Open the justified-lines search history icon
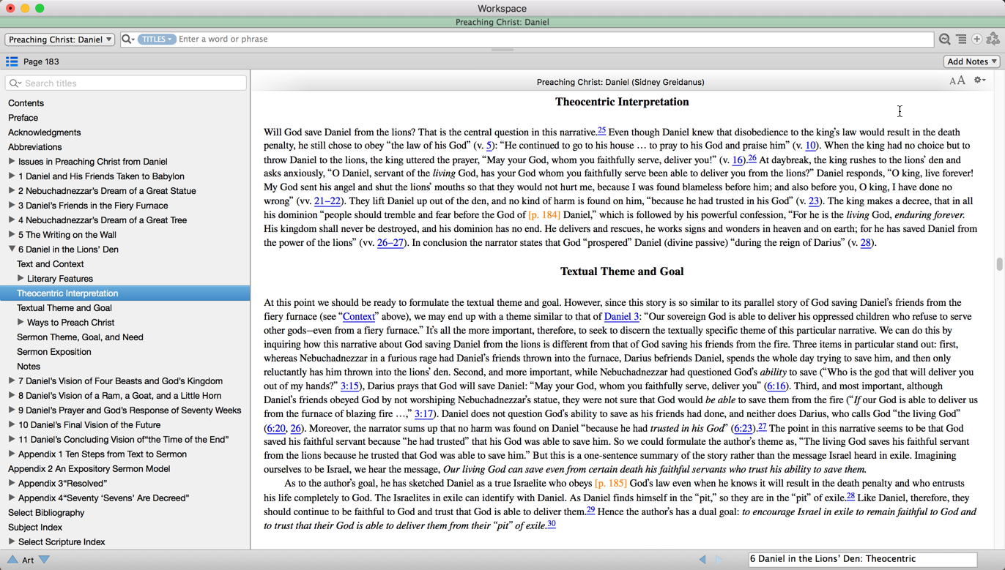Image resolution: width=1005 pixels, height=570 pixels. pos(961,40)
